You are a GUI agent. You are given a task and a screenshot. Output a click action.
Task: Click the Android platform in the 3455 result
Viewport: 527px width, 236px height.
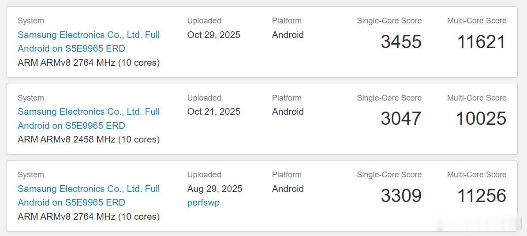(x=288, y=35)
